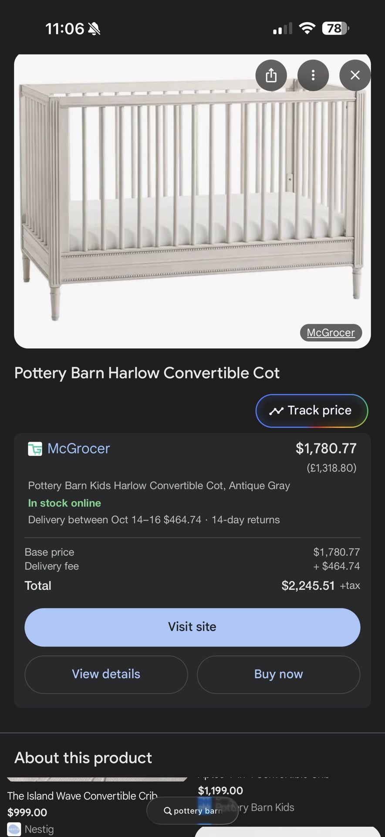Tap the View details button

106,674
